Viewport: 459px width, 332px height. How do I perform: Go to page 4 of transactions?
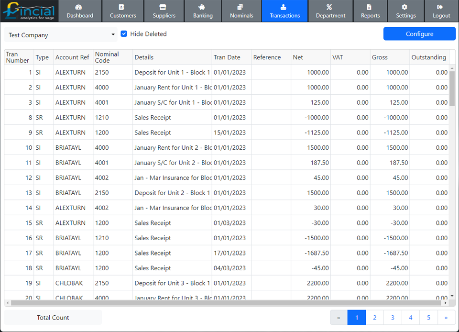pyautogui.click(x=410, y=317)
